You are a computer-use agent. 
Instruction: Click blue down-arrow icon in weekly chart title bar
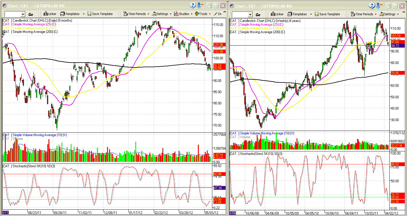379,5
